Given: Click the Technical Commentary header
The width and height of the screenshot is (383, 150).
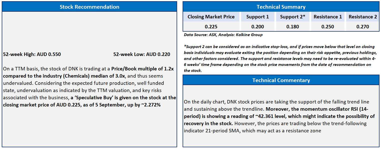Looking at the screenshot, I should [x=281, y=80].
